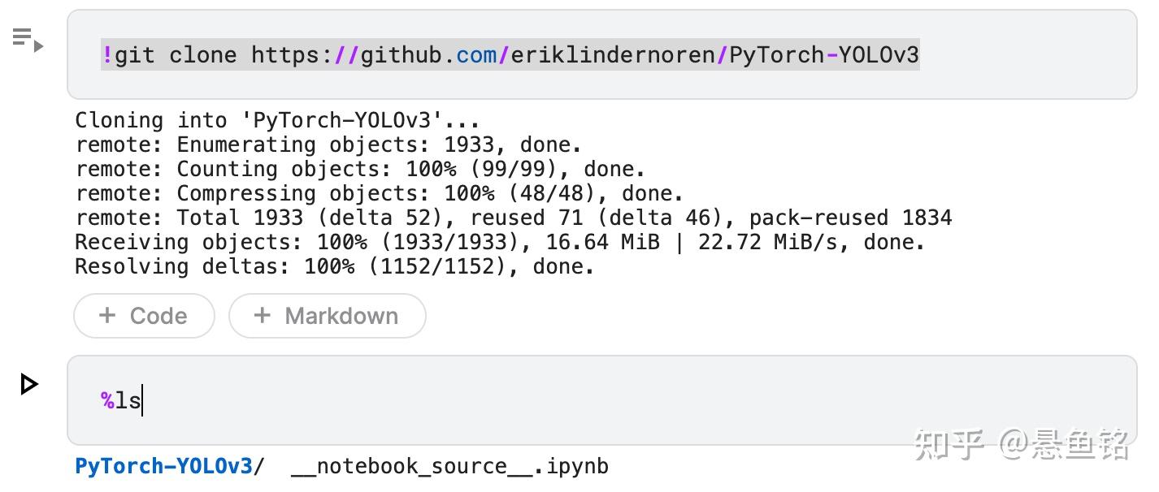Click the "Resolving deltas: 100% (1152/1152)" line
The image size is (1159, 492).
pyautogui.click(x=334, y=266)
